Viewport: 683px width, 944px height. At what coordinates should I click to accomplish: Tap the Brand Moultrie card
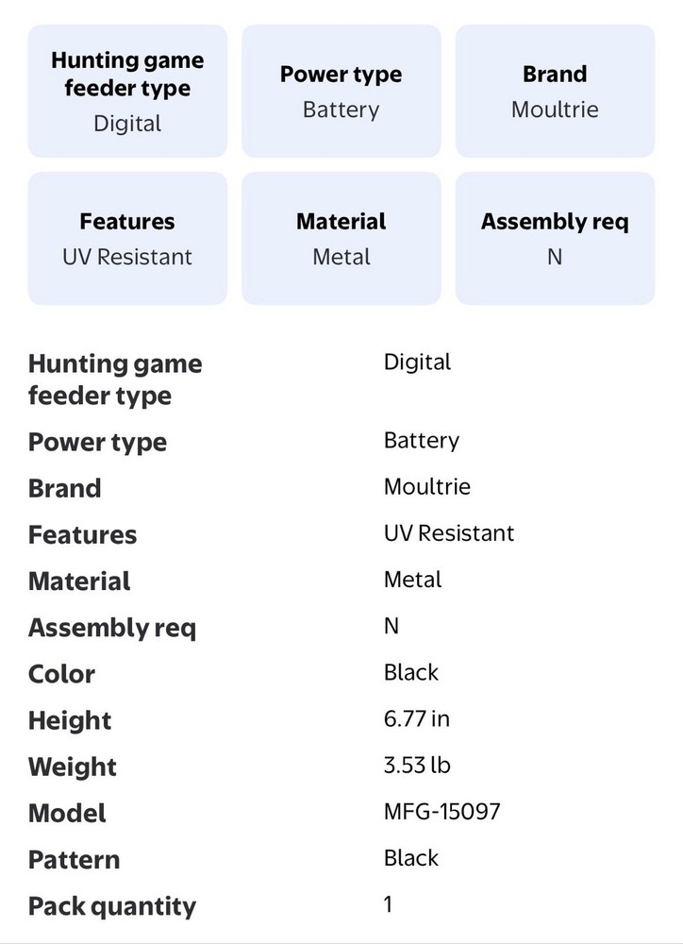[555, 91]
